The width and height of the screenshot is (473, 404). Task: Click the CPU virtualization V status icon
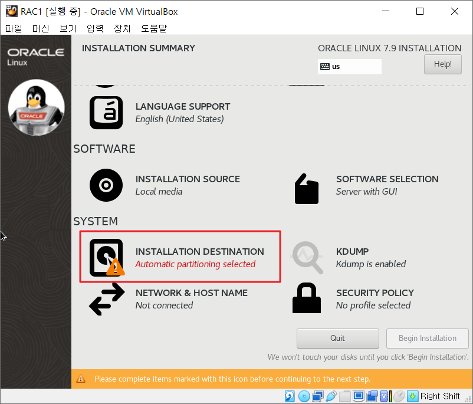[386, 396]
